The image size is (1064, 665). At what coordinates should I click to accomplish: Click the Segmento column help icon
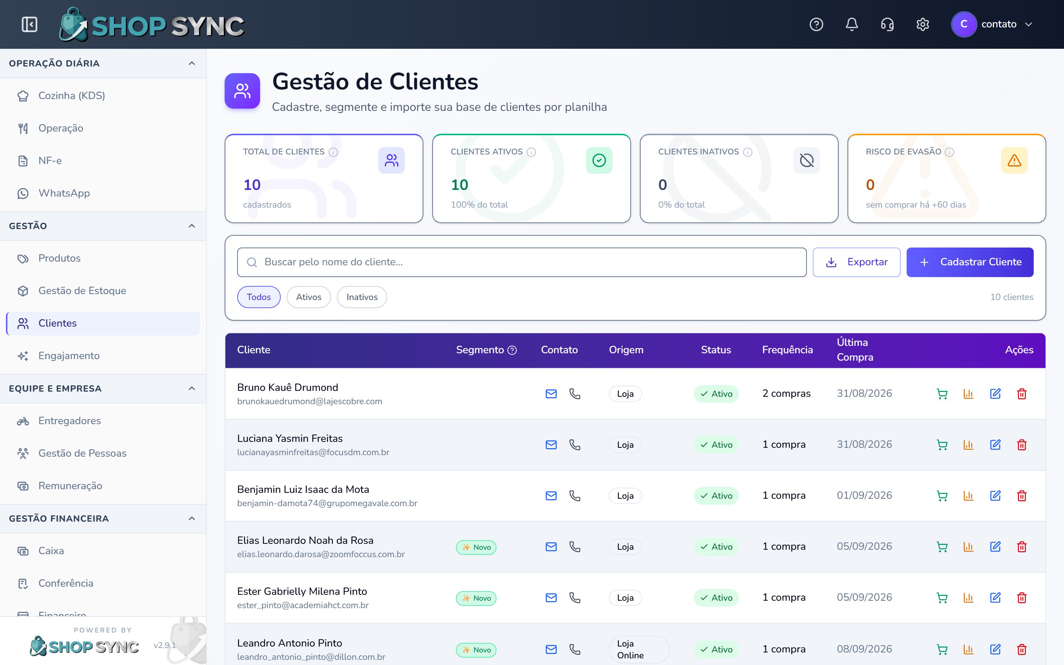(512, 350)
